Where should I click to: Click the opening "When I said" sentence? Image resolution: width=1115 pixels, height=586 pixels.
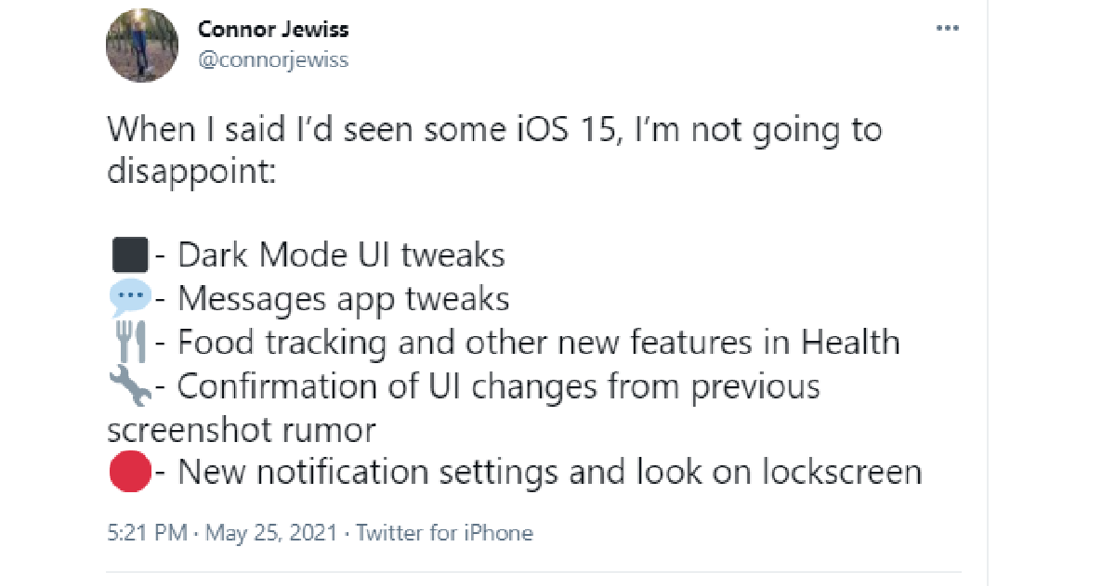pos(493,129)
